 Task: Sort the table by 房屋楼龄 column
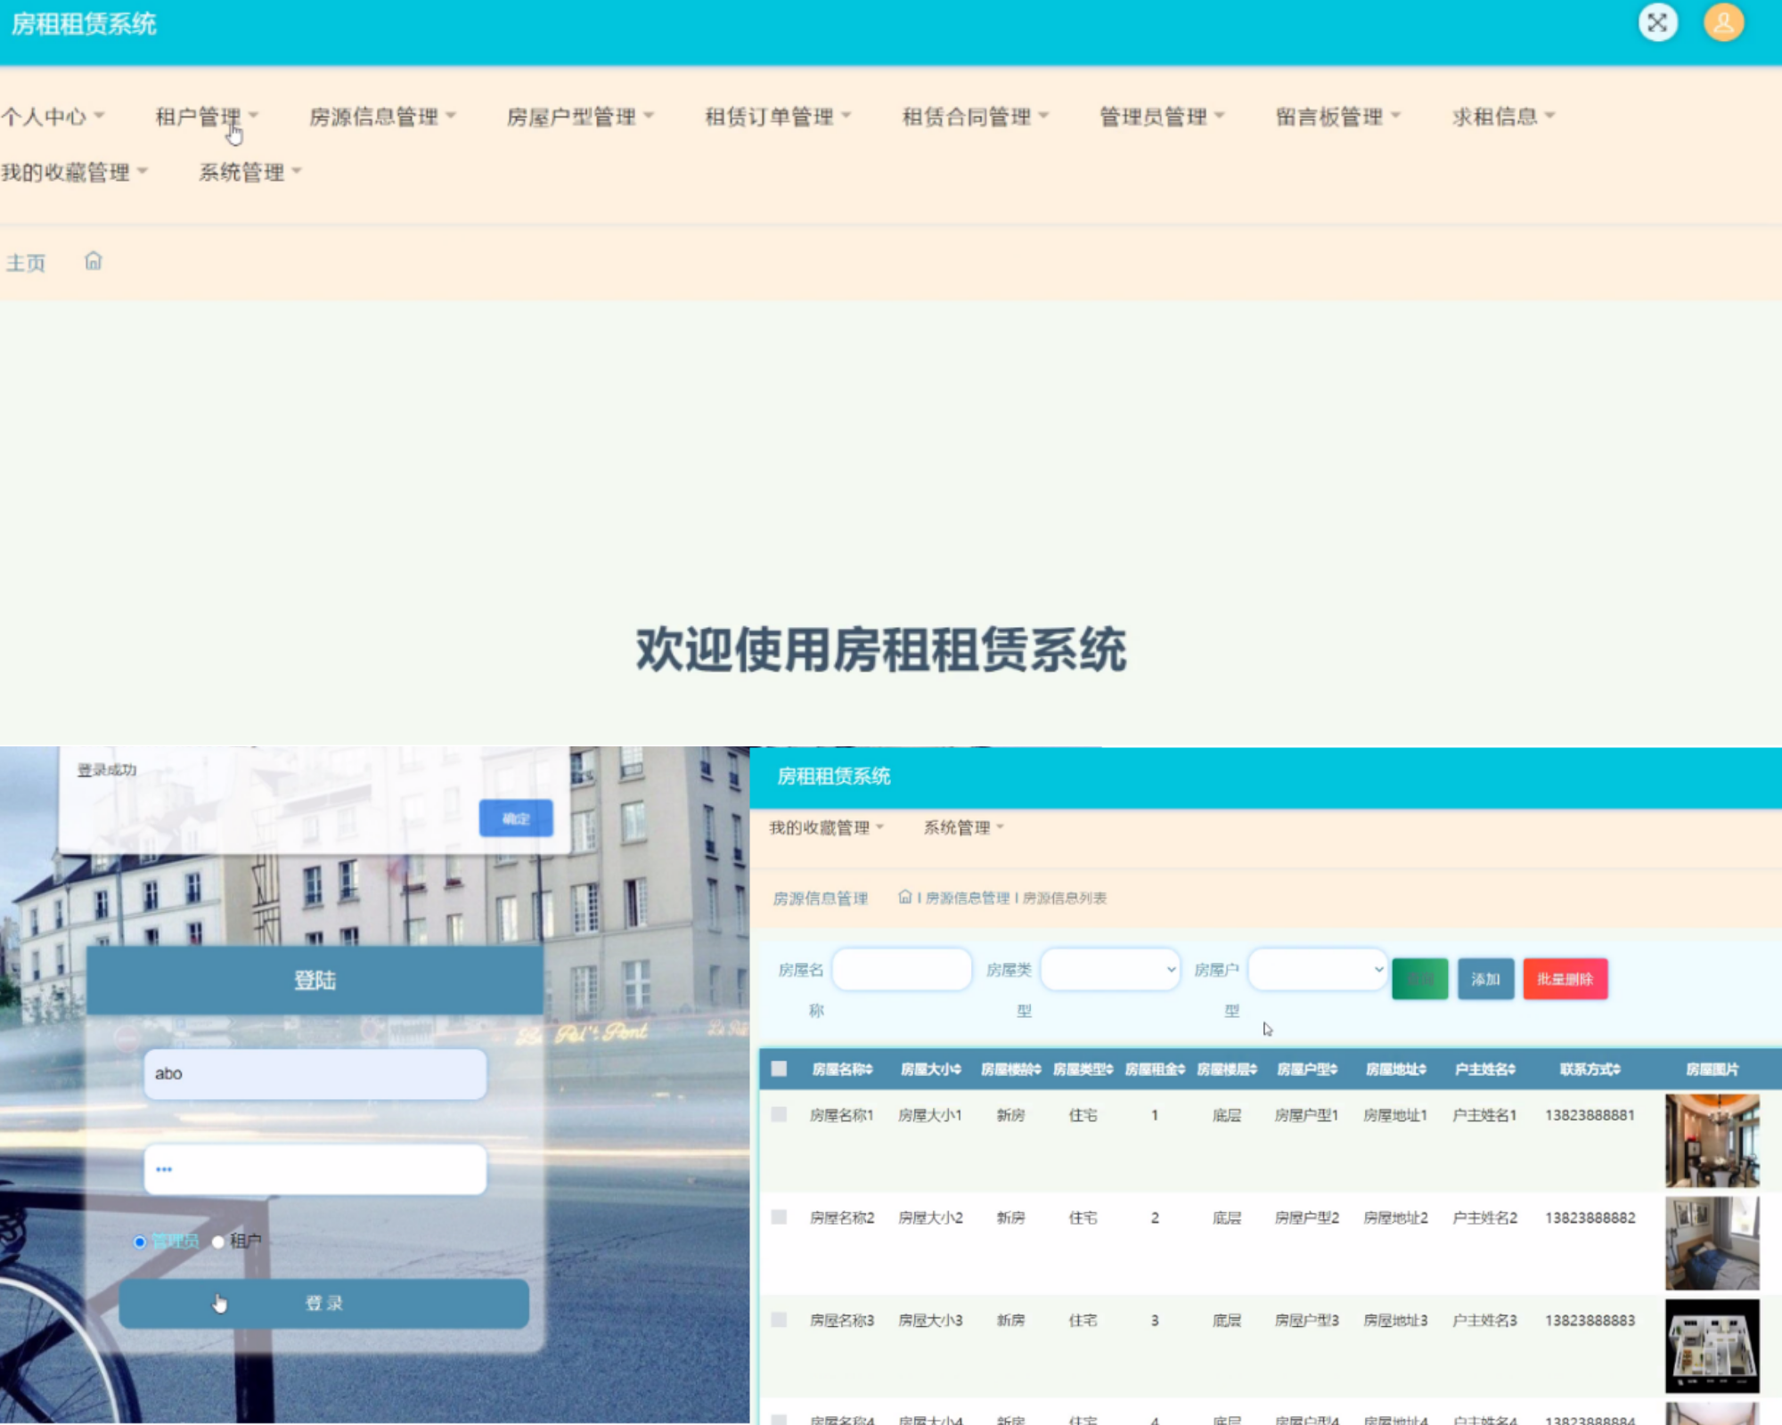pos(1011,1069)
